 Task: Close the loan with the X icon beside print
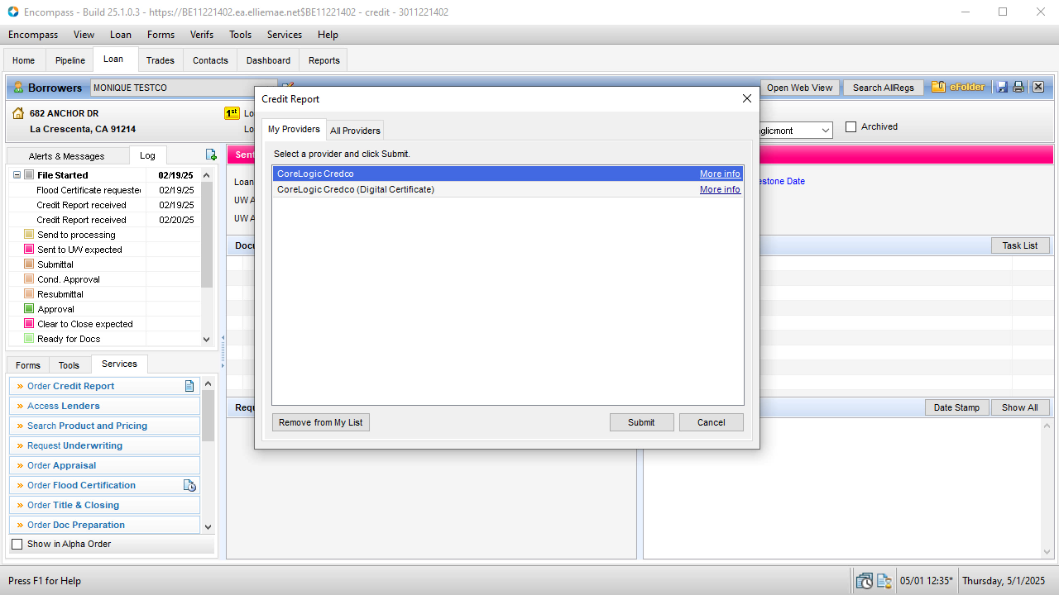1038,87
